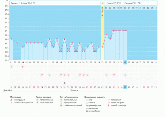This screenshot has height=117, width=165.
Task: Click the sun icon above the ovulation column
Action: (102, 3)
